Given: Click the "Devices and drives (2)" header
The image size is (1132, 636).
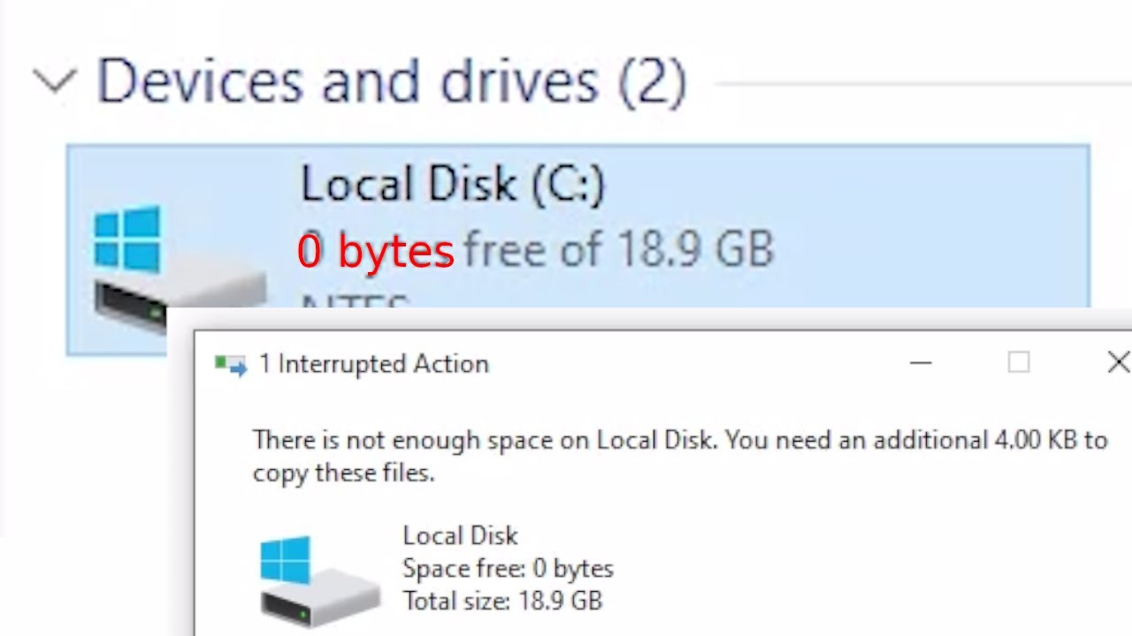Looking at the screenshot, I should tap(390, 82).
